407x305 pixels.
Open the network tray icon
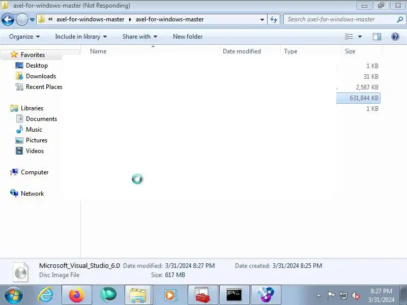tap(343, 295)
